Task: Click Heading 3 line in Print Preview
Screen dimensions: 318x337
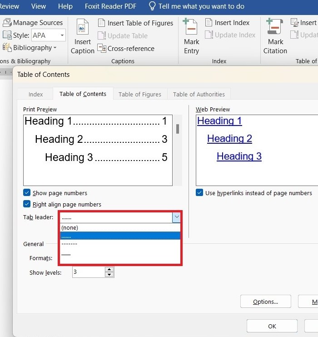Action: (106, 157)
